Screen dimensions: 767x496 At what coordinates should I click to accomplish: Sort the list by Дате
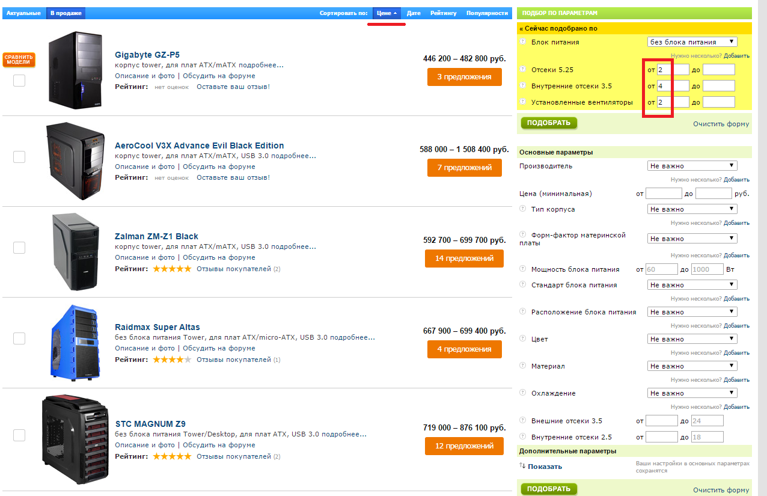414,13
